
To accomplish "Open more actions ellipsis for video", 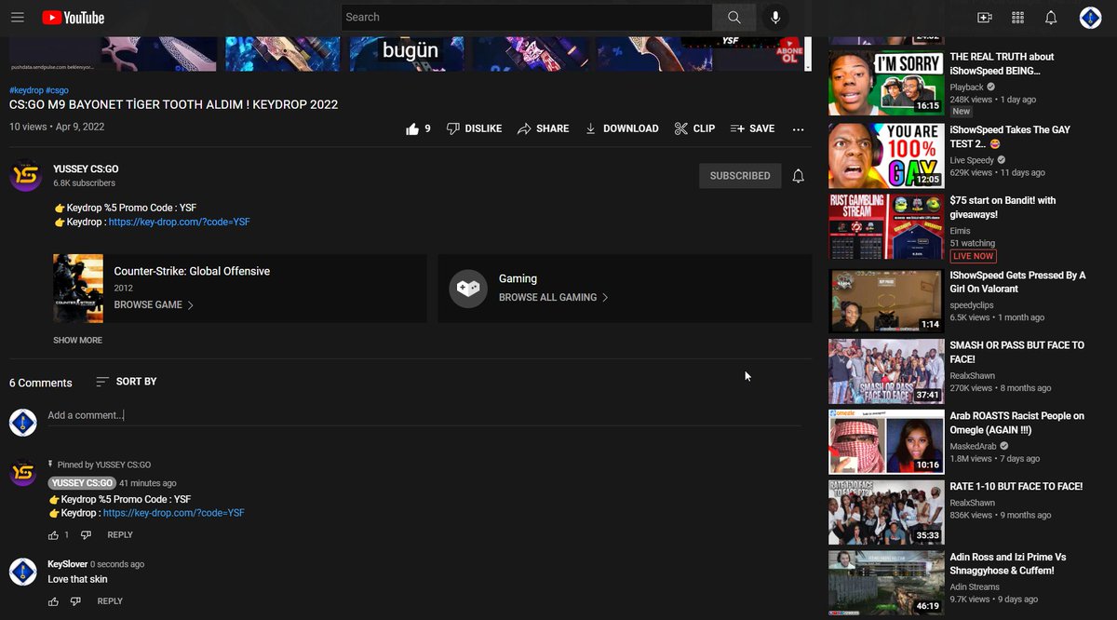I will point(798,129).
